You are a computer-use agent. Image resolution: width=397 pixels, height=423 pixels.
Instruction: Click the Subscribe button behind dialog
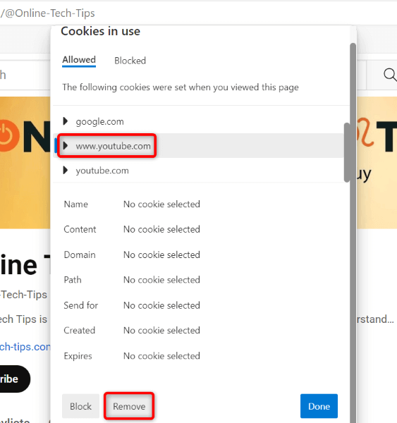(x=13, y=379)
